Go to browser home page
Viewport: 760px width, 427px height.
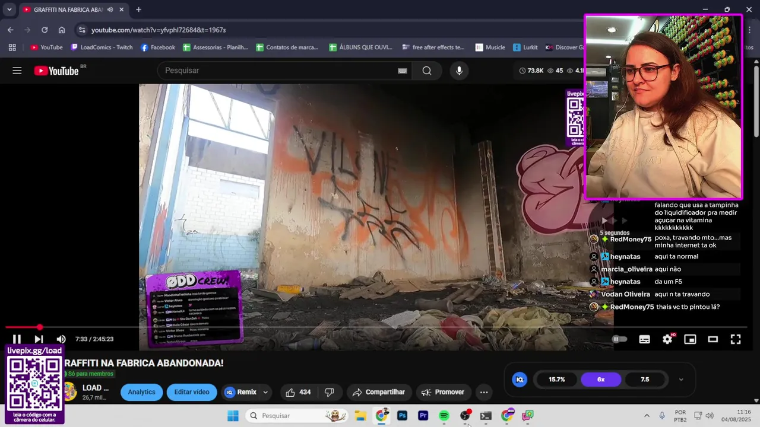62,30
